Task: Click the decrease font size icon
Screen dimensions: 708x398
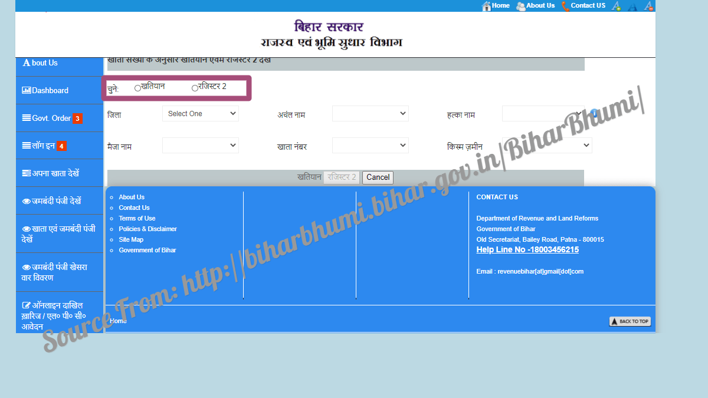Action: pyautogui.click(x=647, y=5)
